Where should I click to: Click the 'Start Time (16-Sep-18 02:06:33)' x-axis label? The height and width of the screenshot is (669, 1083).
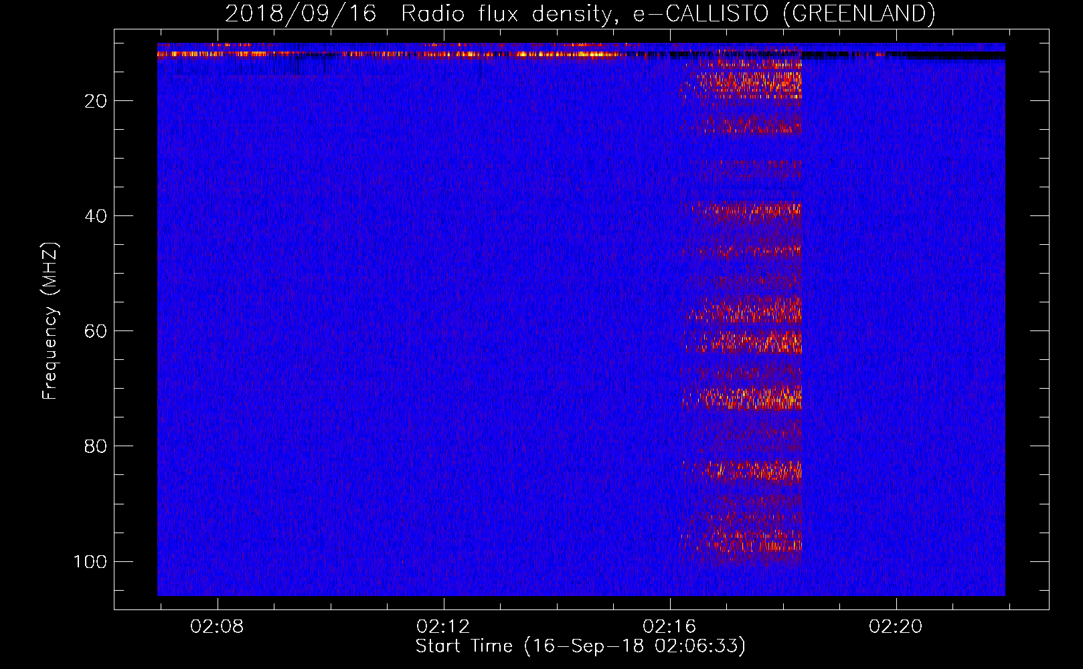tap(580, 646)
